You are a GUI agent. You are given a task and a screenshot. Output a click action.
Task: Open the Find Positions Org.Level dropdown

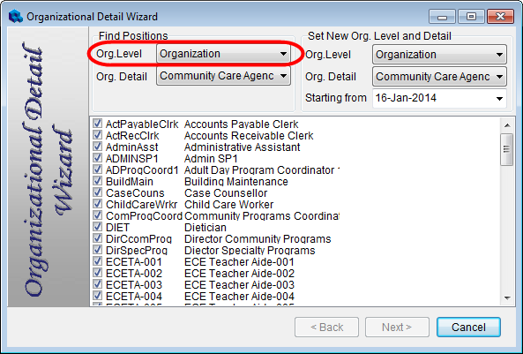(223, 54)
